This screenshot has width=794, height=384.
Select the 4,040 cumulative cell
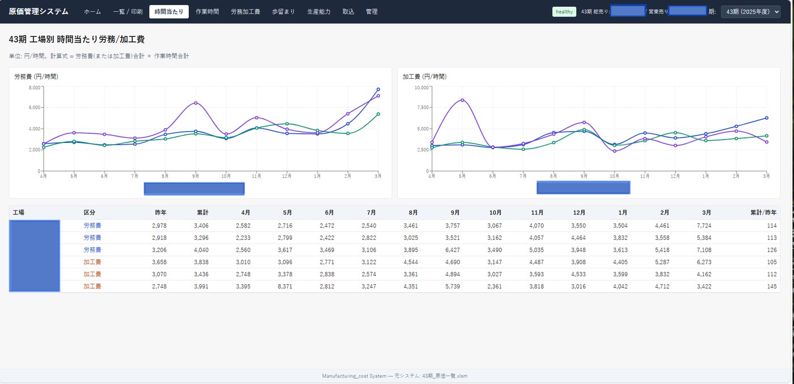(x=201, y=250)
